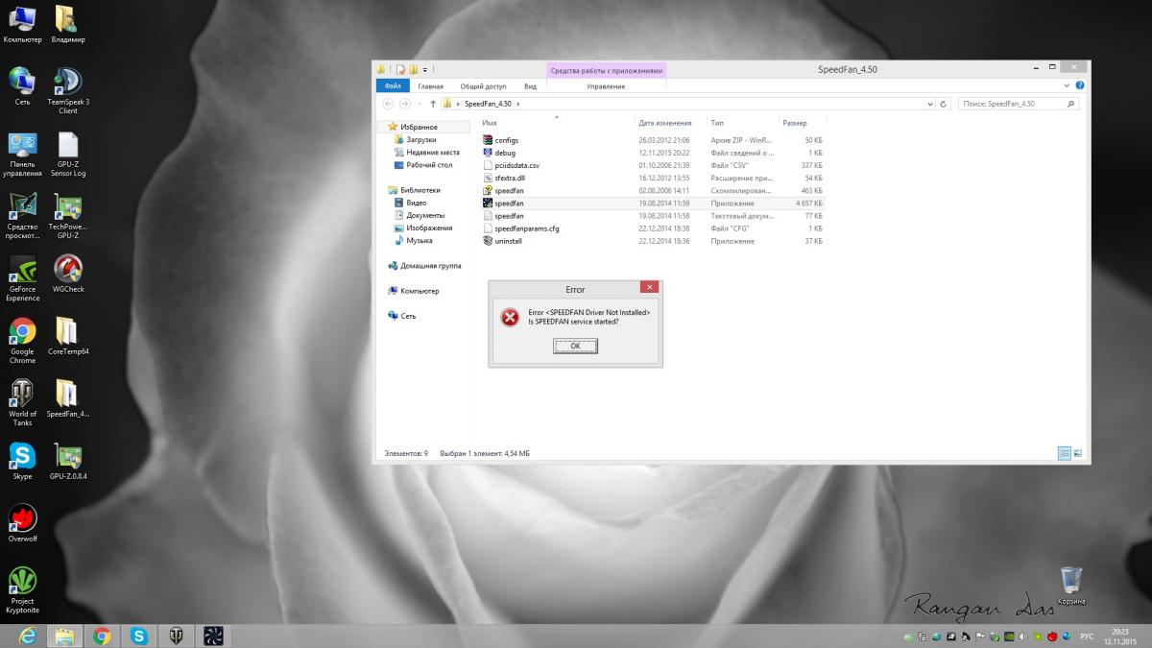Switch to large icons view in status bar
Image resolution: width=1152 pixels, height=648 pixels.
pos(1077,453)
